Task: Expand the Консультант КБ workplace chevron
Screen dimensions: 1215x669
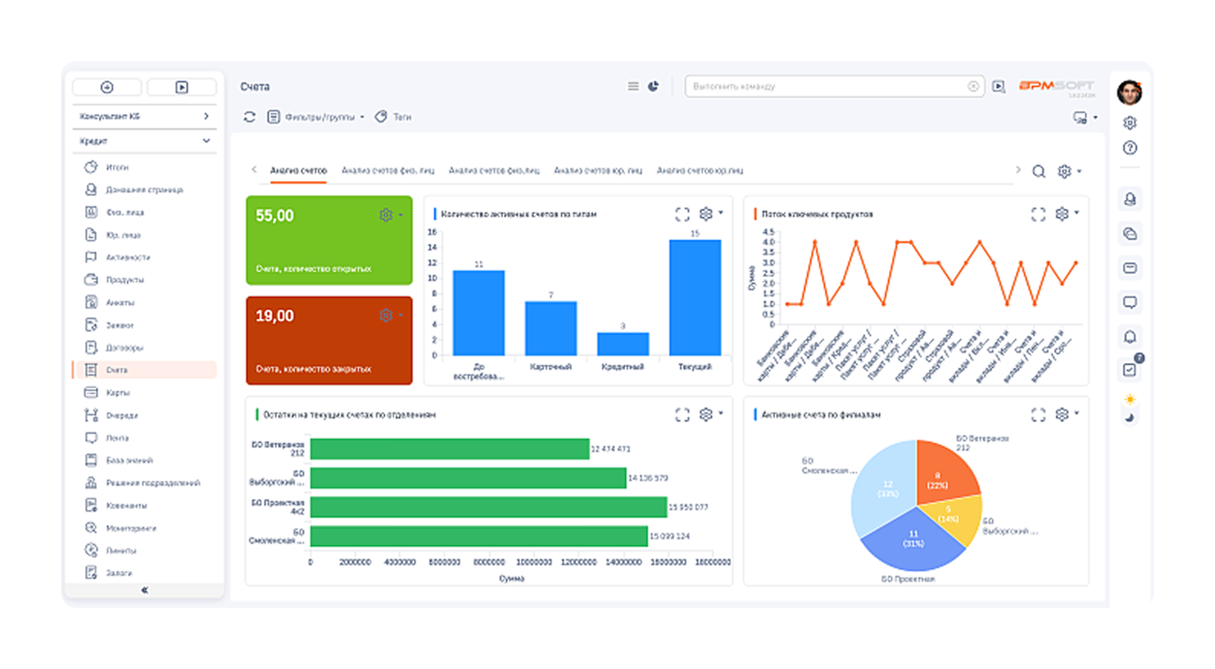Action: click(206, 116)
